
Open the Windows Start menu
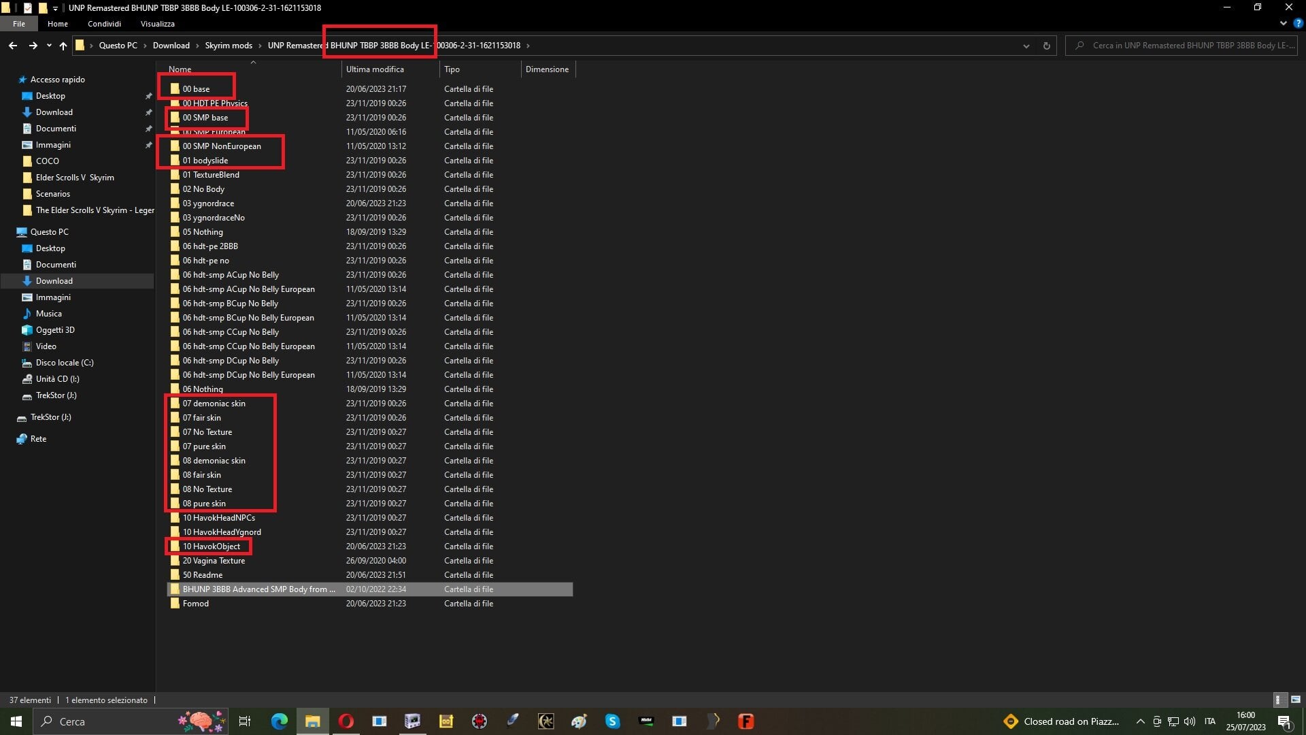[x=16, y=721]
